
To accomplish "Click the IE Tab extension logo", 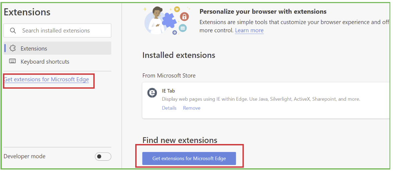I will click(x=152, y=93).
